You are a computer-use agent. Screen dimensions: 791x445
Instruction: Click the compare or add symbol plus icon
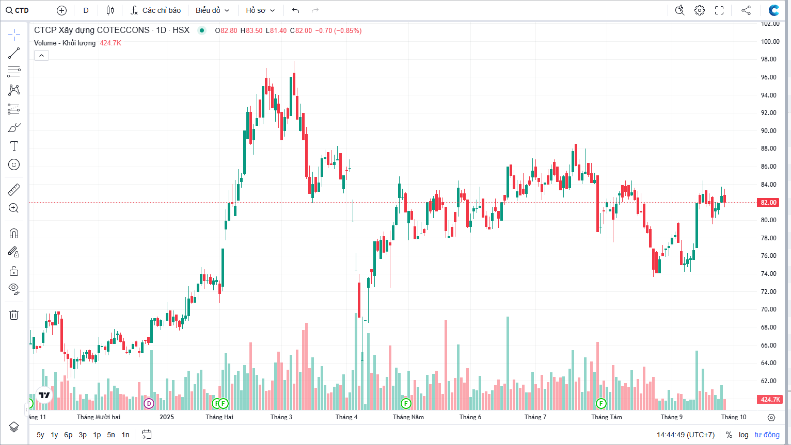tap(61, 10)
